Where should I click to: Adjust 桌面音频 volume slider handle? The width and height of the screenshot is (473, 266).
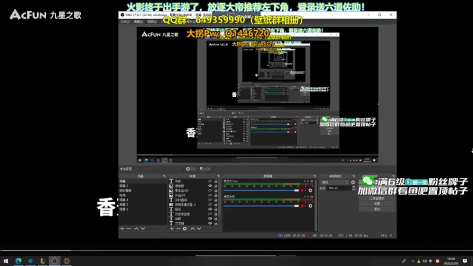pyautogui.click(x=297, y=206)
